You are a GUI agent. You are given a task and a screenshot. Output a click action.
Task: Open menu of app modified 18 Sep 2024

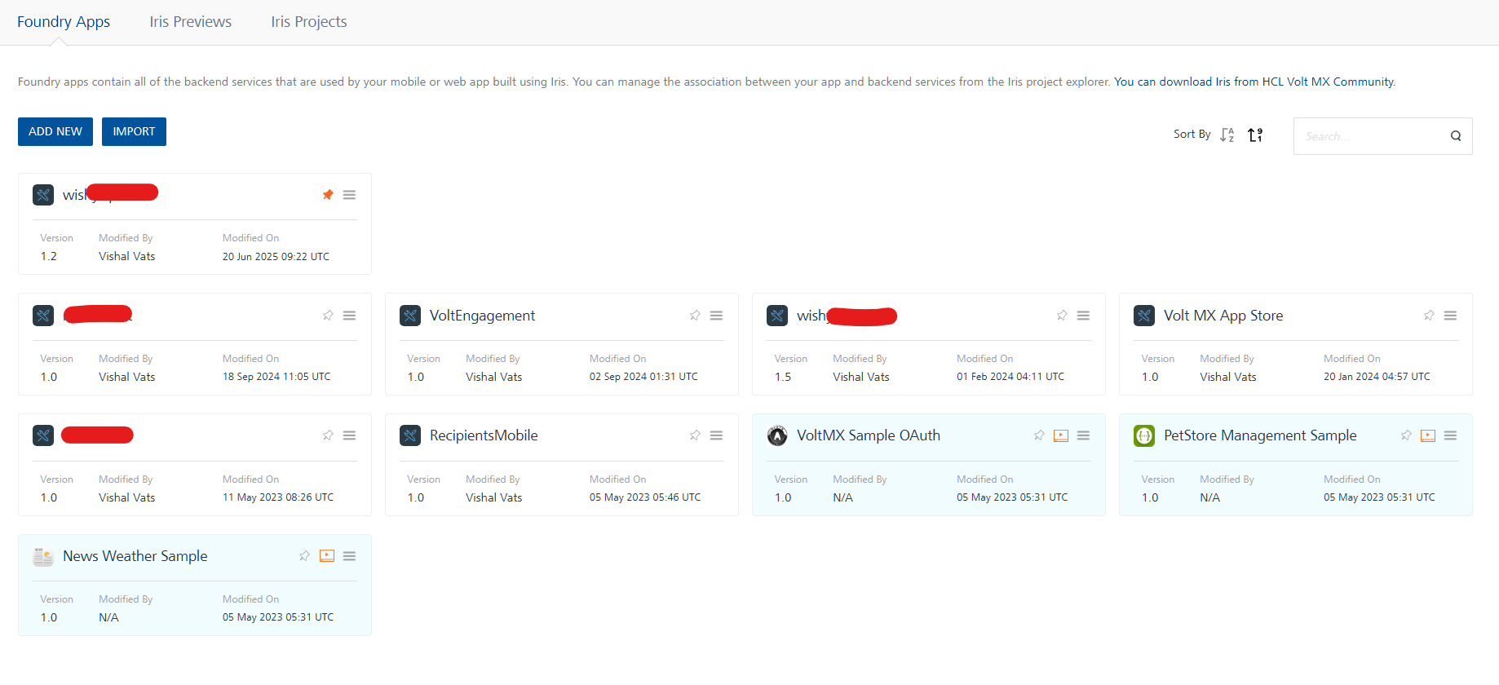click(349, 316)
